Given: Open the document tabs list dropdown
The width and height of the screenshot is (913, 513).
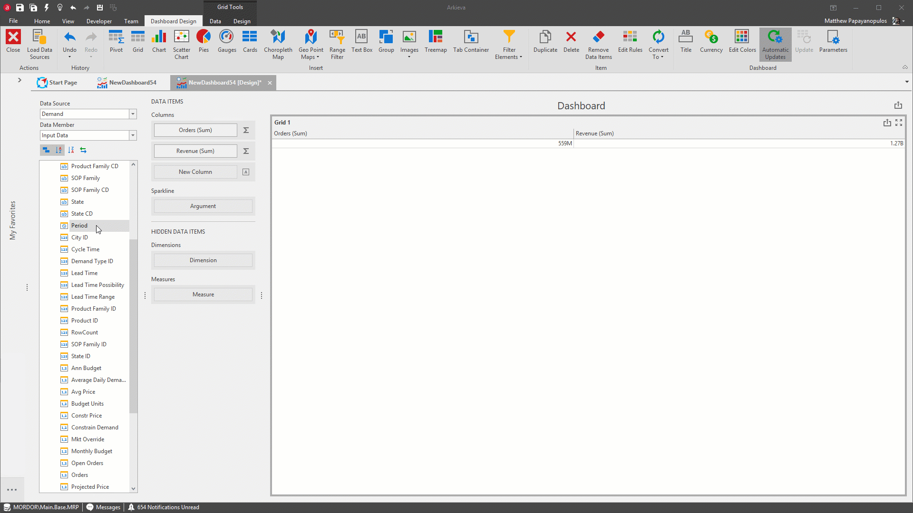Looking at the screenshot, I should [907, 82].
